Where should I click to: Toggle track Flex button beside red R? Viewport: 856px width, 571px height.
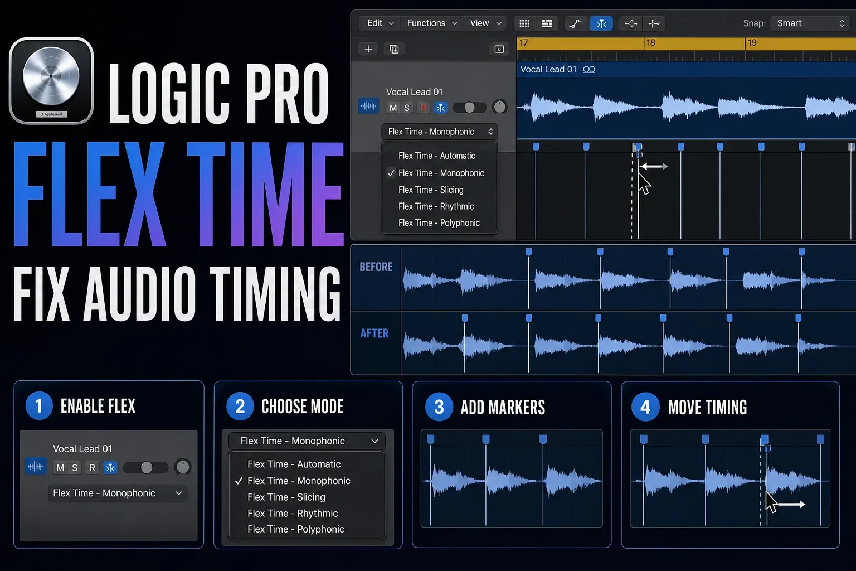point(441,108)
